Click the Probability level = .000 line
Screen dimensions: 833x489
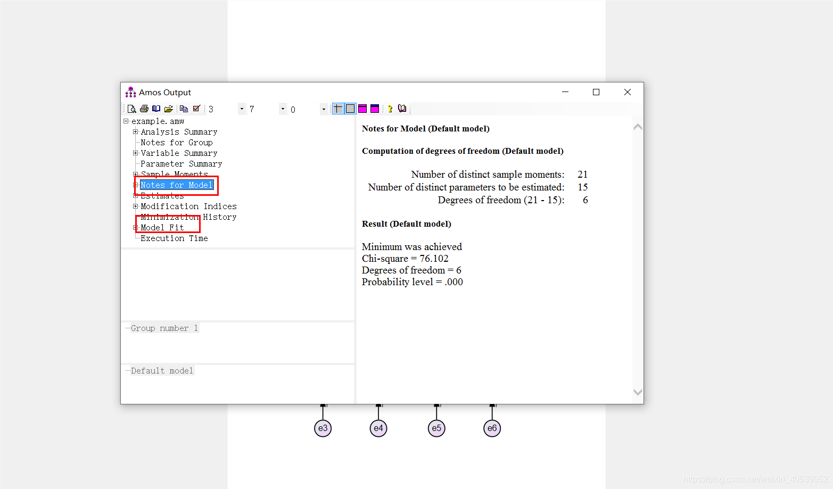click(x=413, y=282)
